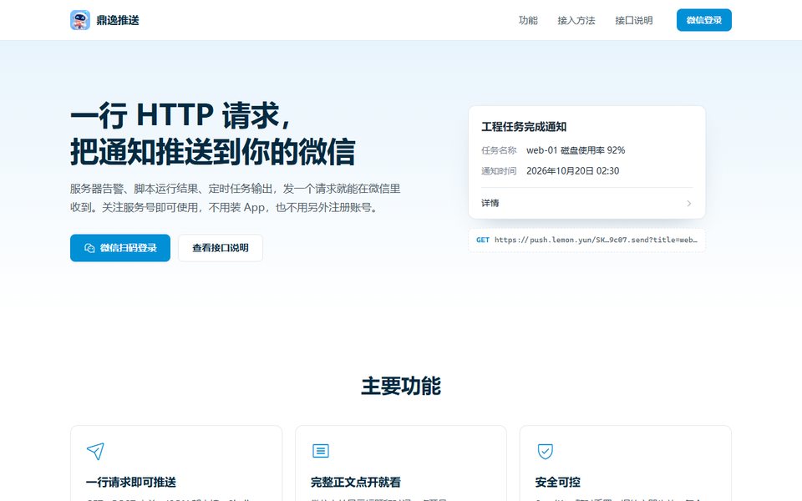Click the 详情 label in the notification card

point(490,203)
